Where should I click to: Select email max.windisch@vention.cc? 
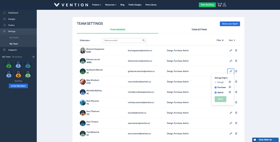point(139,82)
